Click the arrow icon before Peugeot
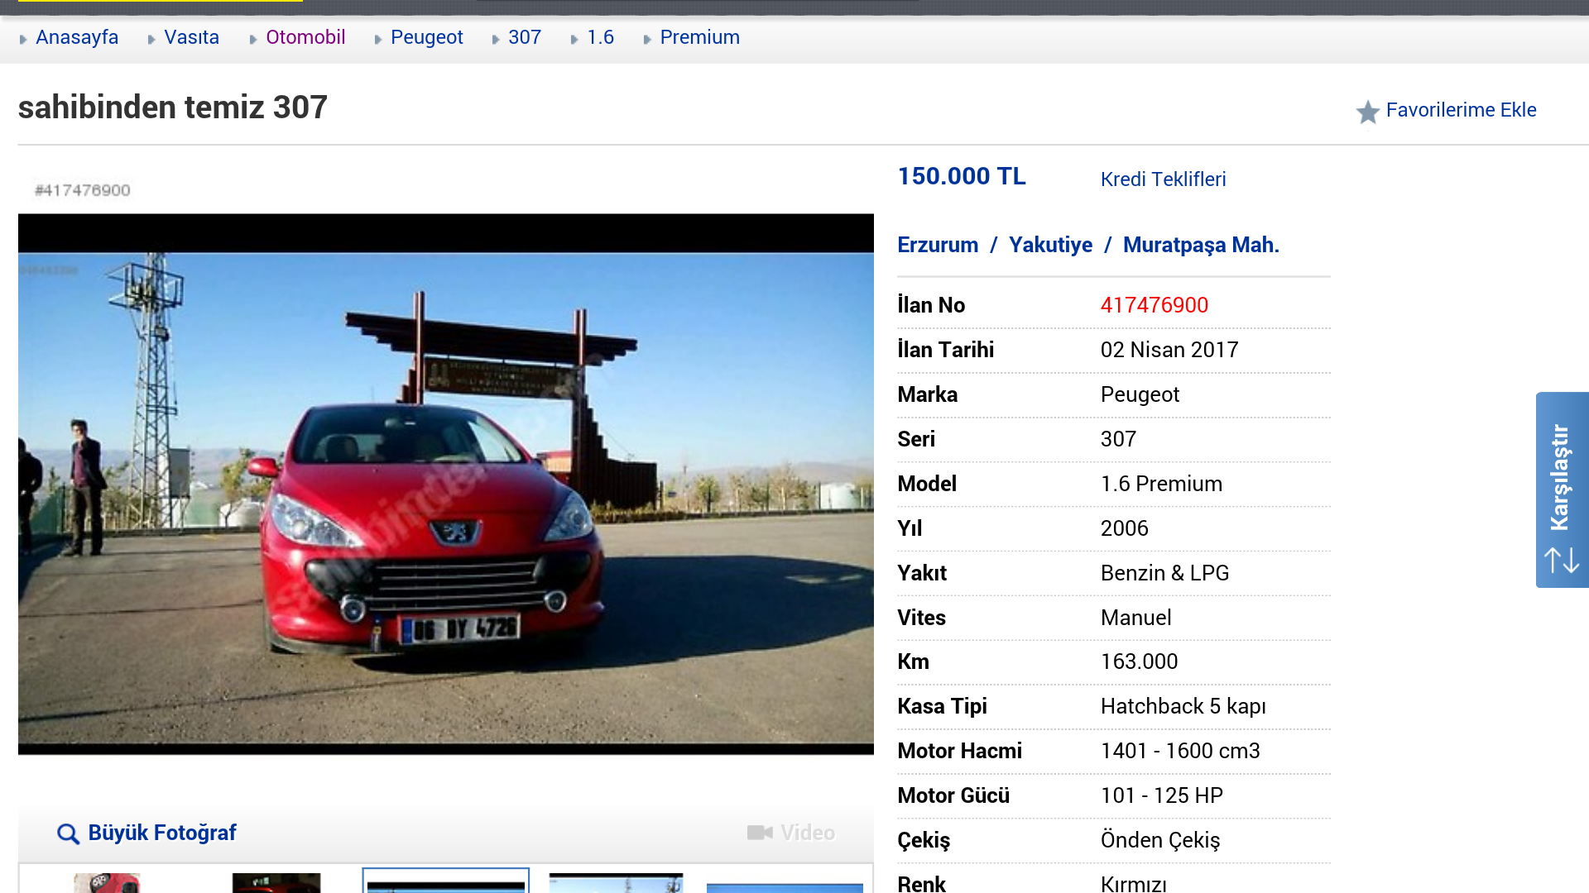Viewport: 1589px width, 893px height. (378, 39)
